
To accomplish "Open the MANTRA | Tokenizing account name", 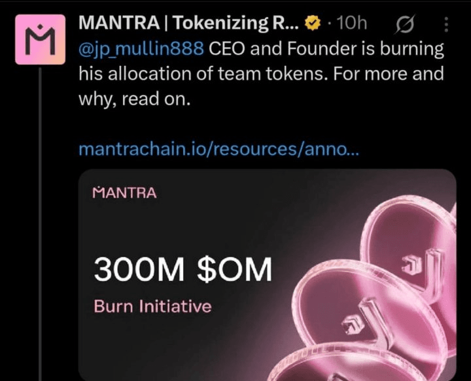I will 190,24.
